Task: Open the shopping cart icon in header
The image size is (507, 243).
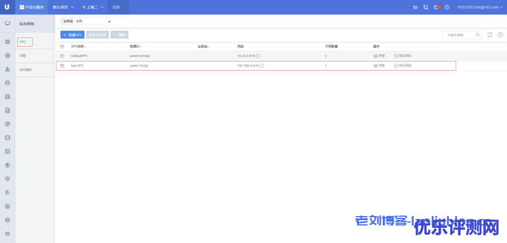Action: (415, 7)
